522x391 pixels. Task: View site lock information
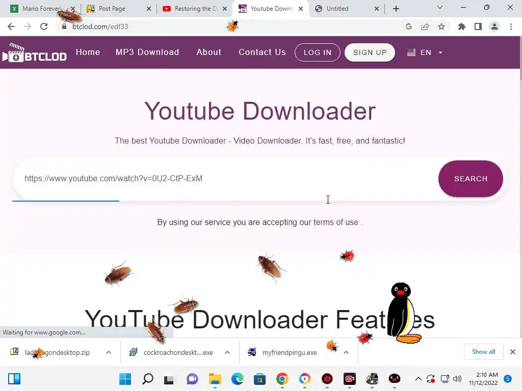point(64,26)
